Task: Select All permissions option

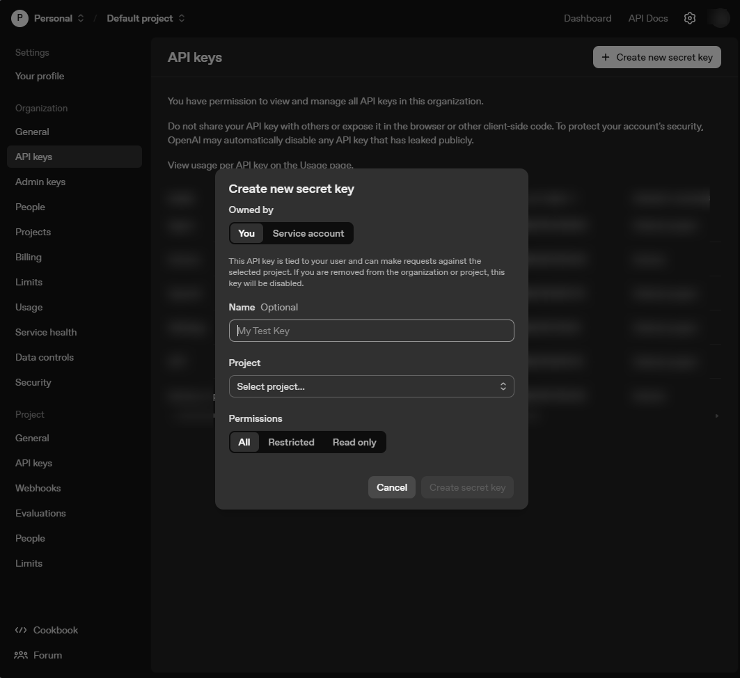Action: [x=244, y=442]
